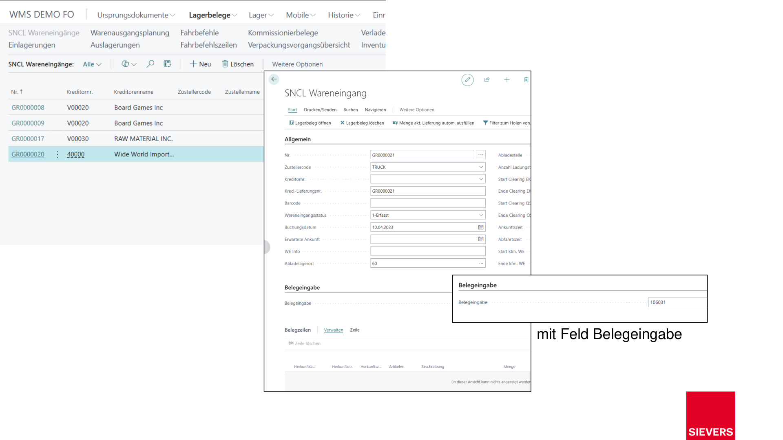This screenshot has width=783, height=440.
Task: Click Weitere Optionen in list toolbar
Action: coord(297,64)
